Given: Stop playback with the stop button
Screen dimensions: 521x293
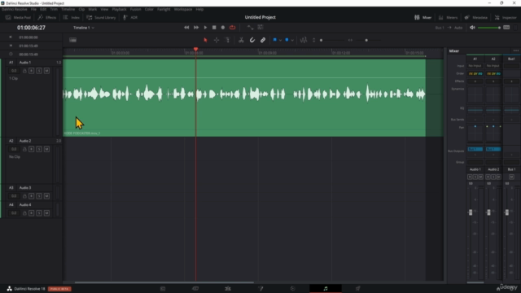Looking at the screenshot, I should coord(214,28).
